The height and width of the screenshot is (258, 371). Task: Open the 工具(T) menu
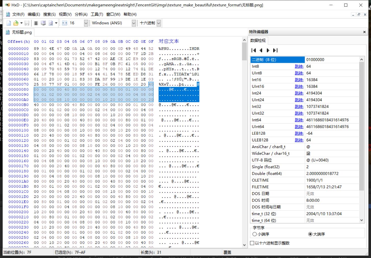97,14
